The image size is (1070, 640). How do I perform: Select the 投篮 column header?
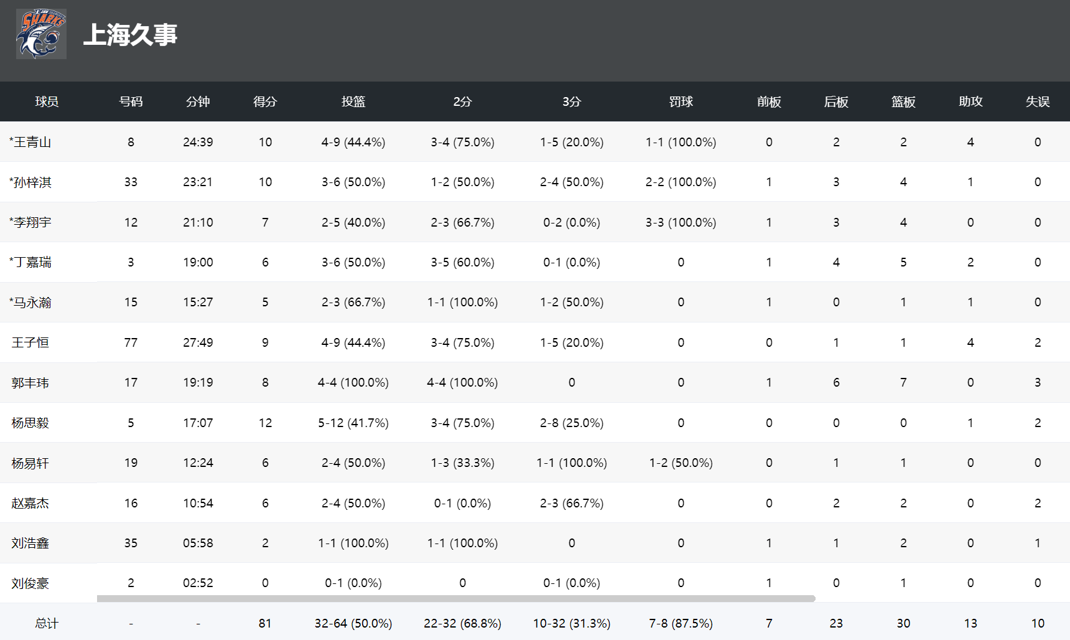pos(353,101)
